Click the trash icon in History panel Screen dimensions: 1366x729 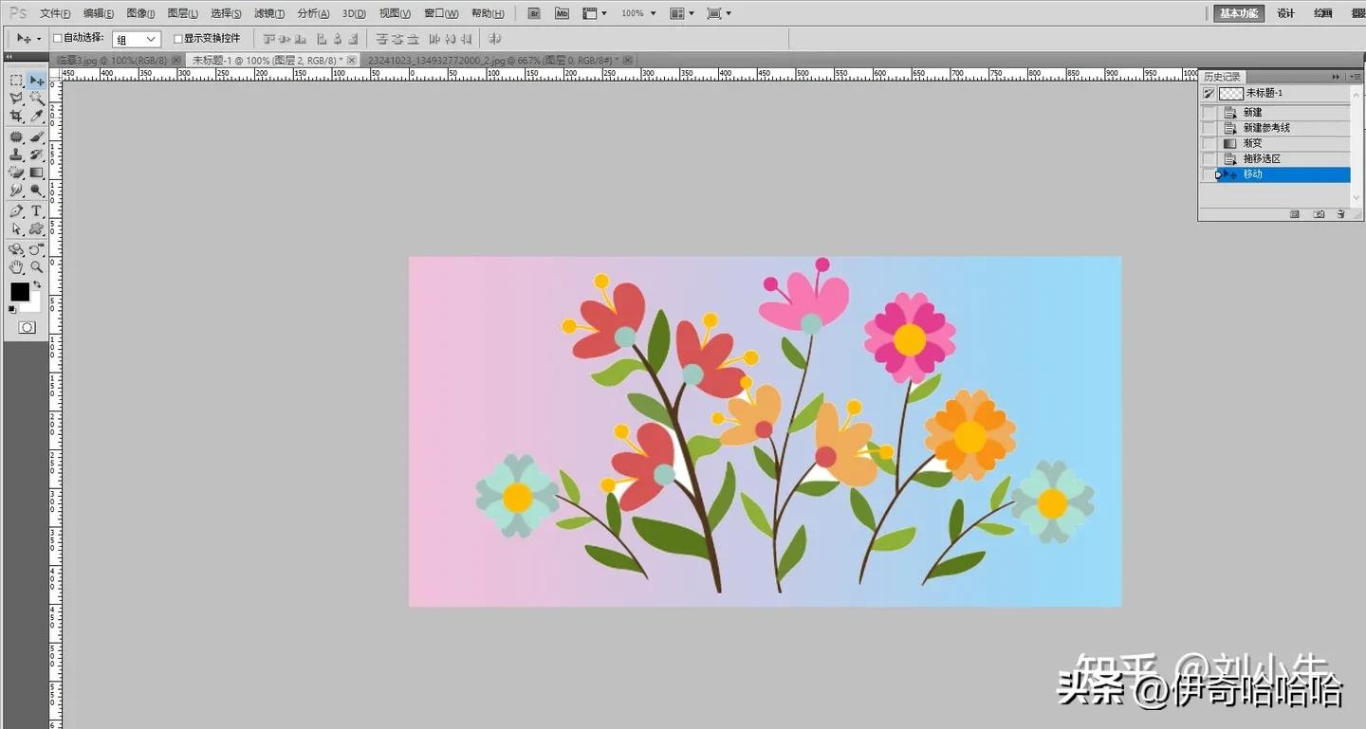click(1340, 214)
